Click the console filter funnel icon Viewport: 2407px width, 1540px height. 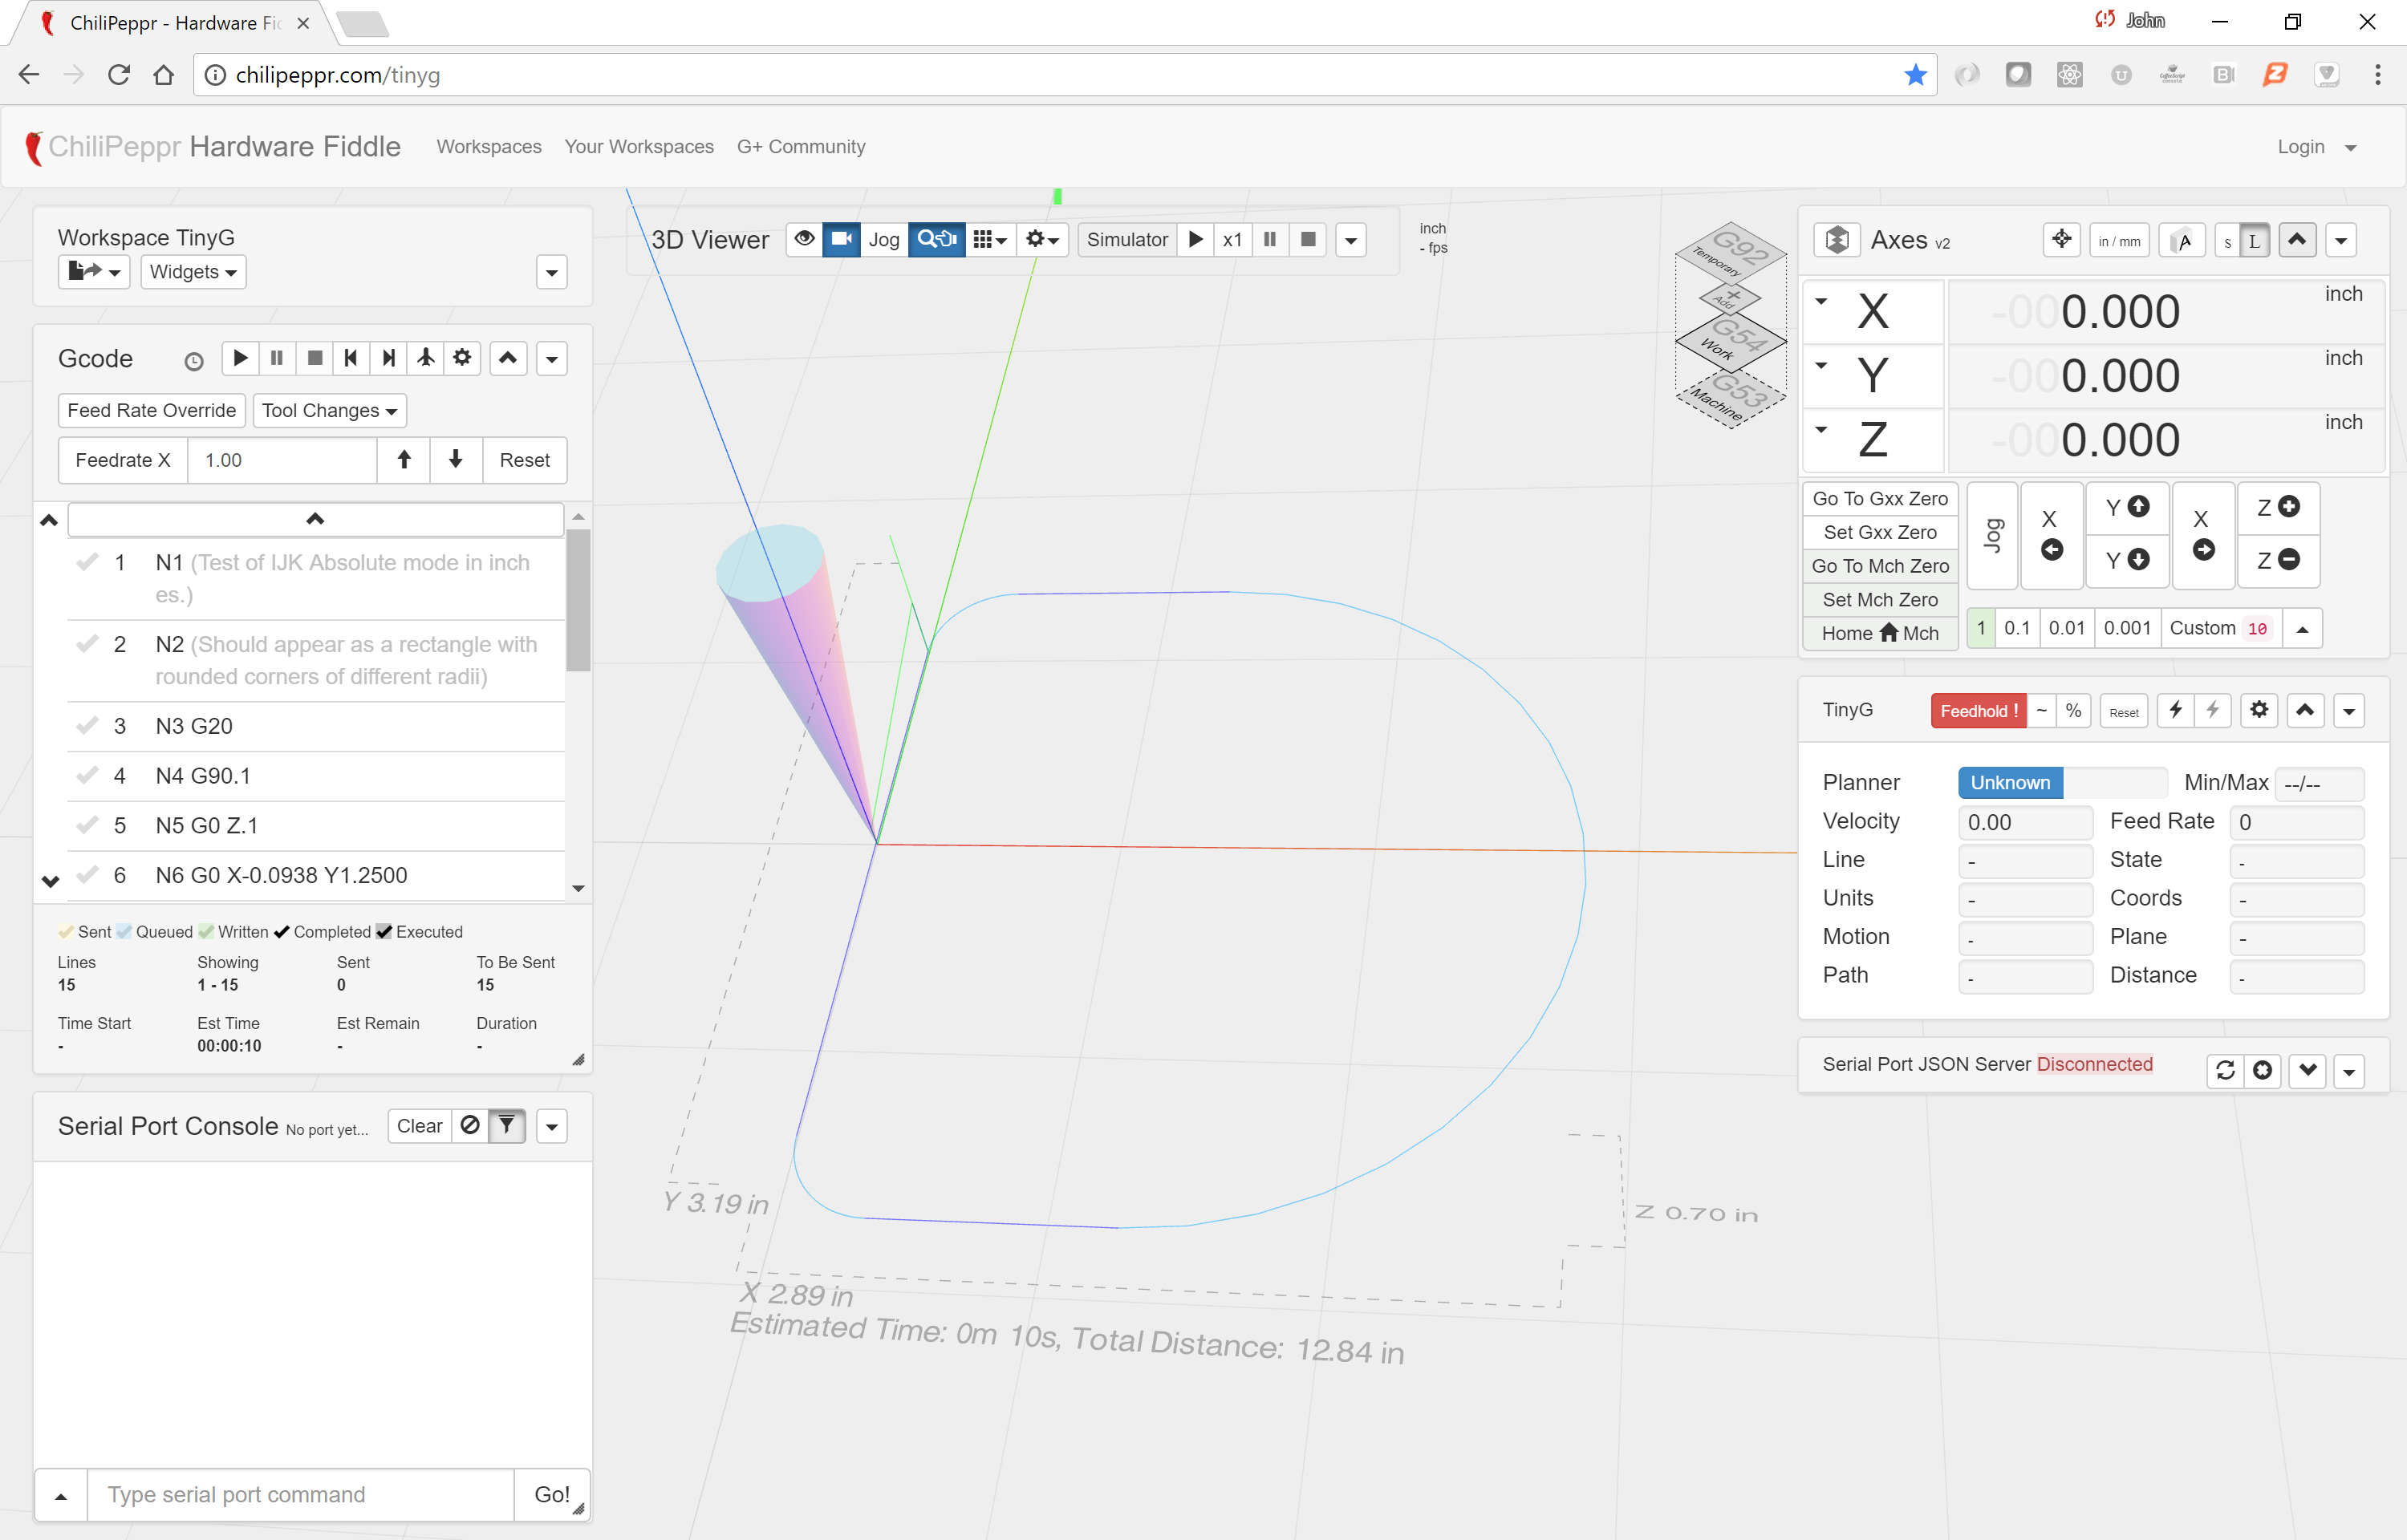507,1126
